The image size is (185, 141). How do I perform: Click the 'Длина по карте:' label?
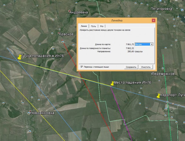click(103, 44)
